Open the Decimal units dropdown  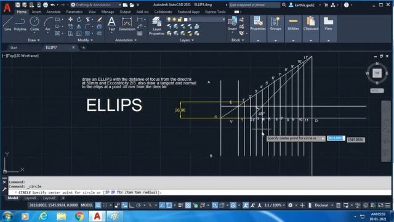click(324, 205)
